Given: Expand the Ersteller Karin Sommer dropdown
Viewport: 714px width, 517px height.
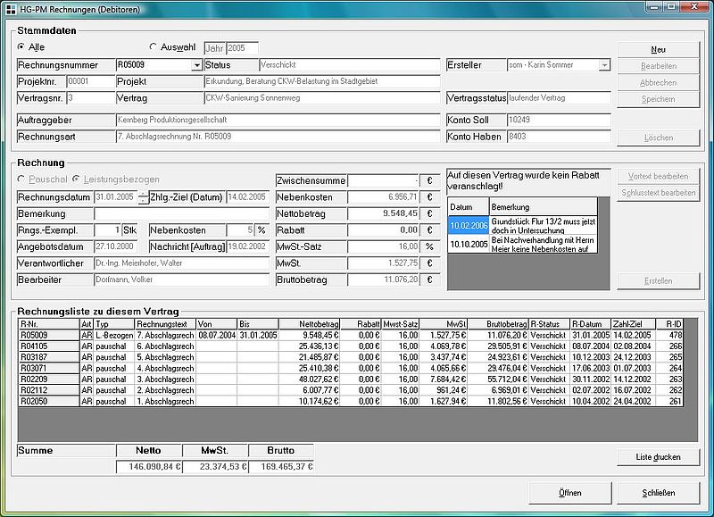Looking at the screenshot, I should click(604, 65).
